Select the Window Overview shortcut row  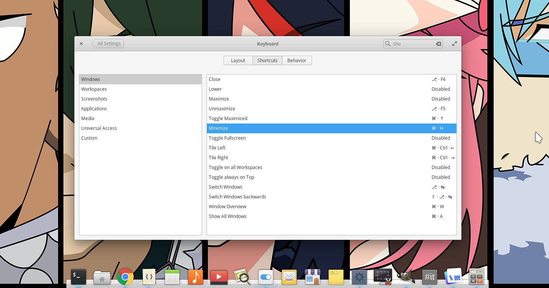tap(332, 206)
